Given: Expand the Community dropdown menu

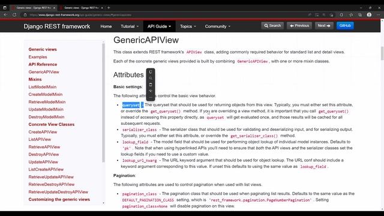Looking at the screenshot, I should [x=217, y=26].
